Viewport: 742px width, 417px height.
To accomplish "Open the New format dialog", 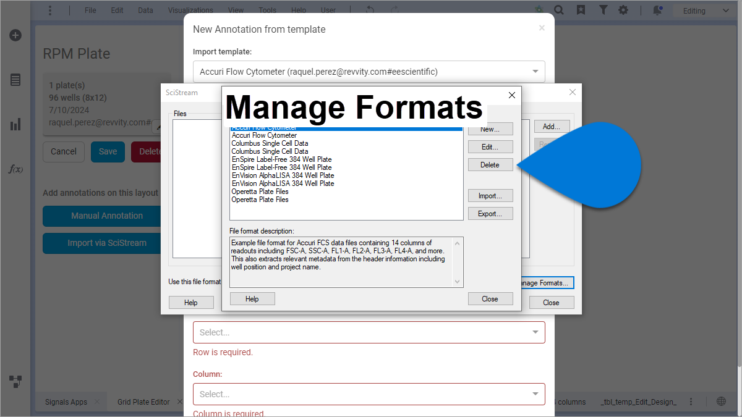I will coord(490,129).
